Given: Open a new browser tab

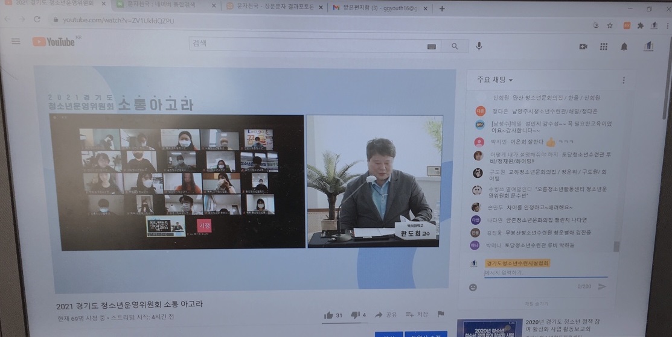Looking at the screenshot, I should click(x=442, y=8).
